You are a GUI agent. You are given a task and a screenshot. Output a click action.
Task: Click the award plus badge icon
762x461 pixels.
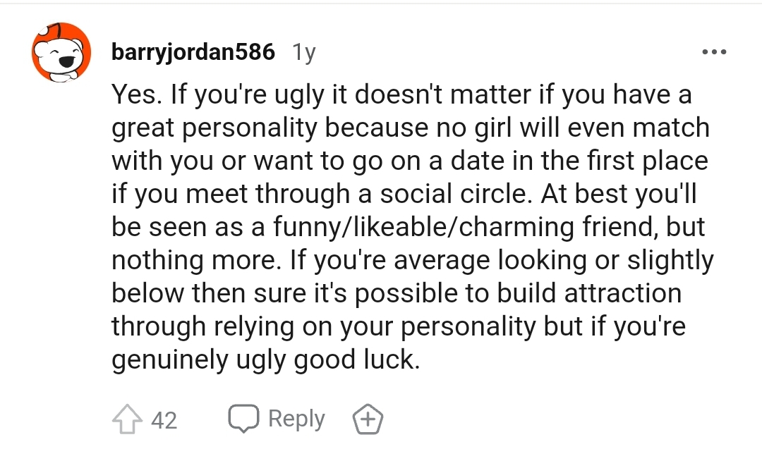coord(367,421)
